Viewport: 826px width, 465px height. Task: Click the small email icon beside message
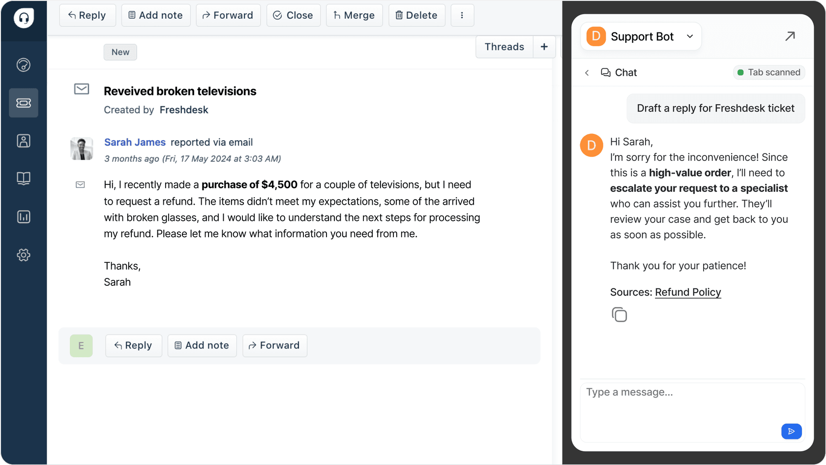click(x=80, y=185)
